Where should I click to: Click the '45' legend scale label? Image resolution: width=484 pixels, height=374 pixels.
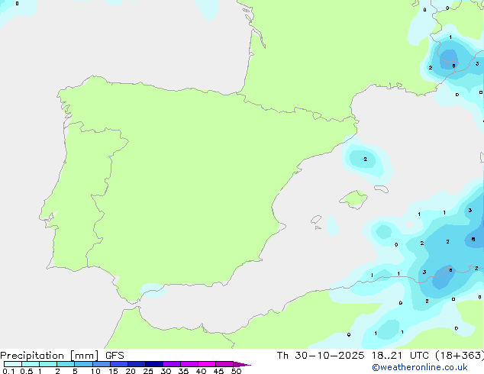[x=218, y=371]
